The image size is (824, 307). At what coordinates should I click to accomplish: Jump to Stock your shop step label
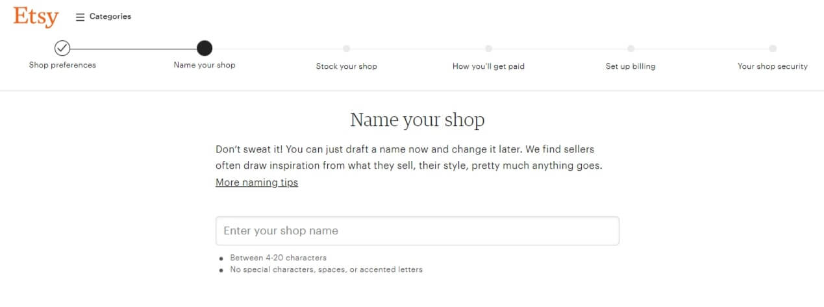coord(346,66)
